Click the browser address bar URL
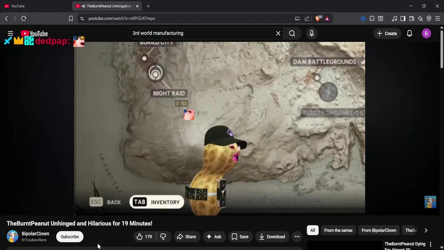This screenshot has width=444, height=250. [x=121, y=18]
